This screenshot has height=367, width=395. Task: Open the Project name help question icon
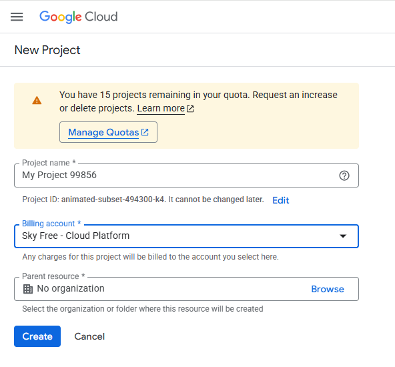(x=344, y=175)
